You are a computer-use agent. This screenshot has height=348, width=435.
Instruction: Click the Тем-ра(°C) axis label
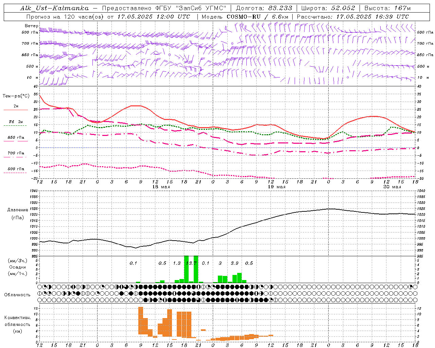[16, 96]
